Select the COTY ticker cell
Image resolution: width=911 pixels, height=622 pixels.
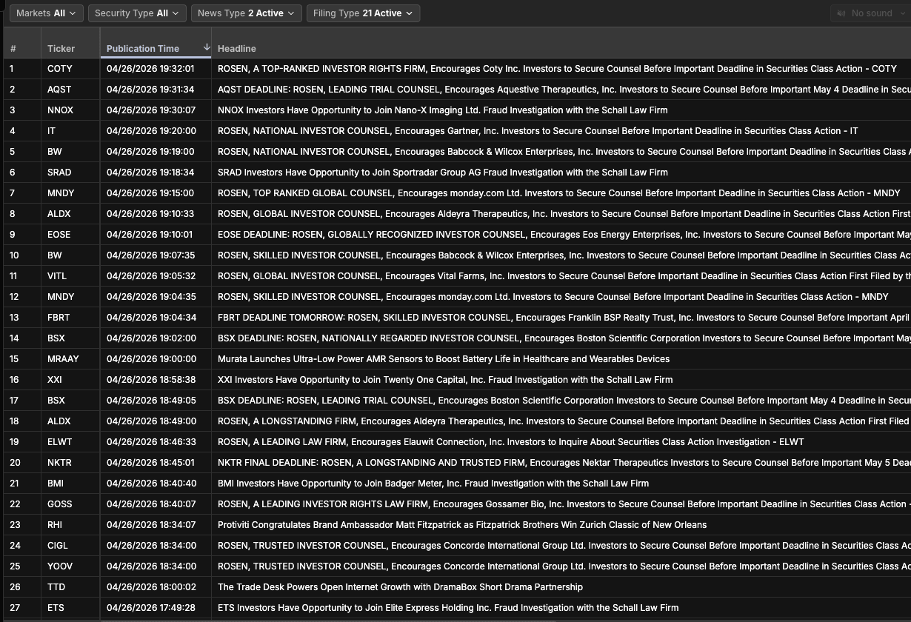[x=60, y=69]
